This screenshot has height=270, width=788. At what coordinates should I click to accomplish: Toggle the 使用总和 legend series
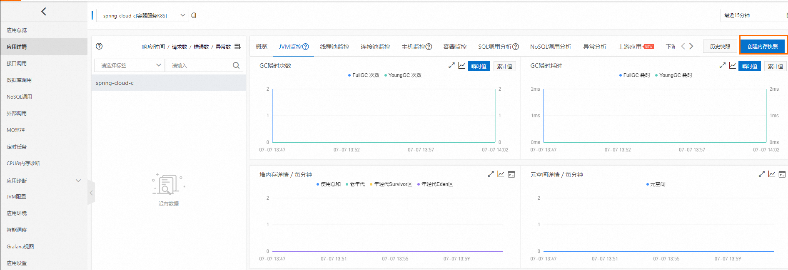(x=329, y=184)
